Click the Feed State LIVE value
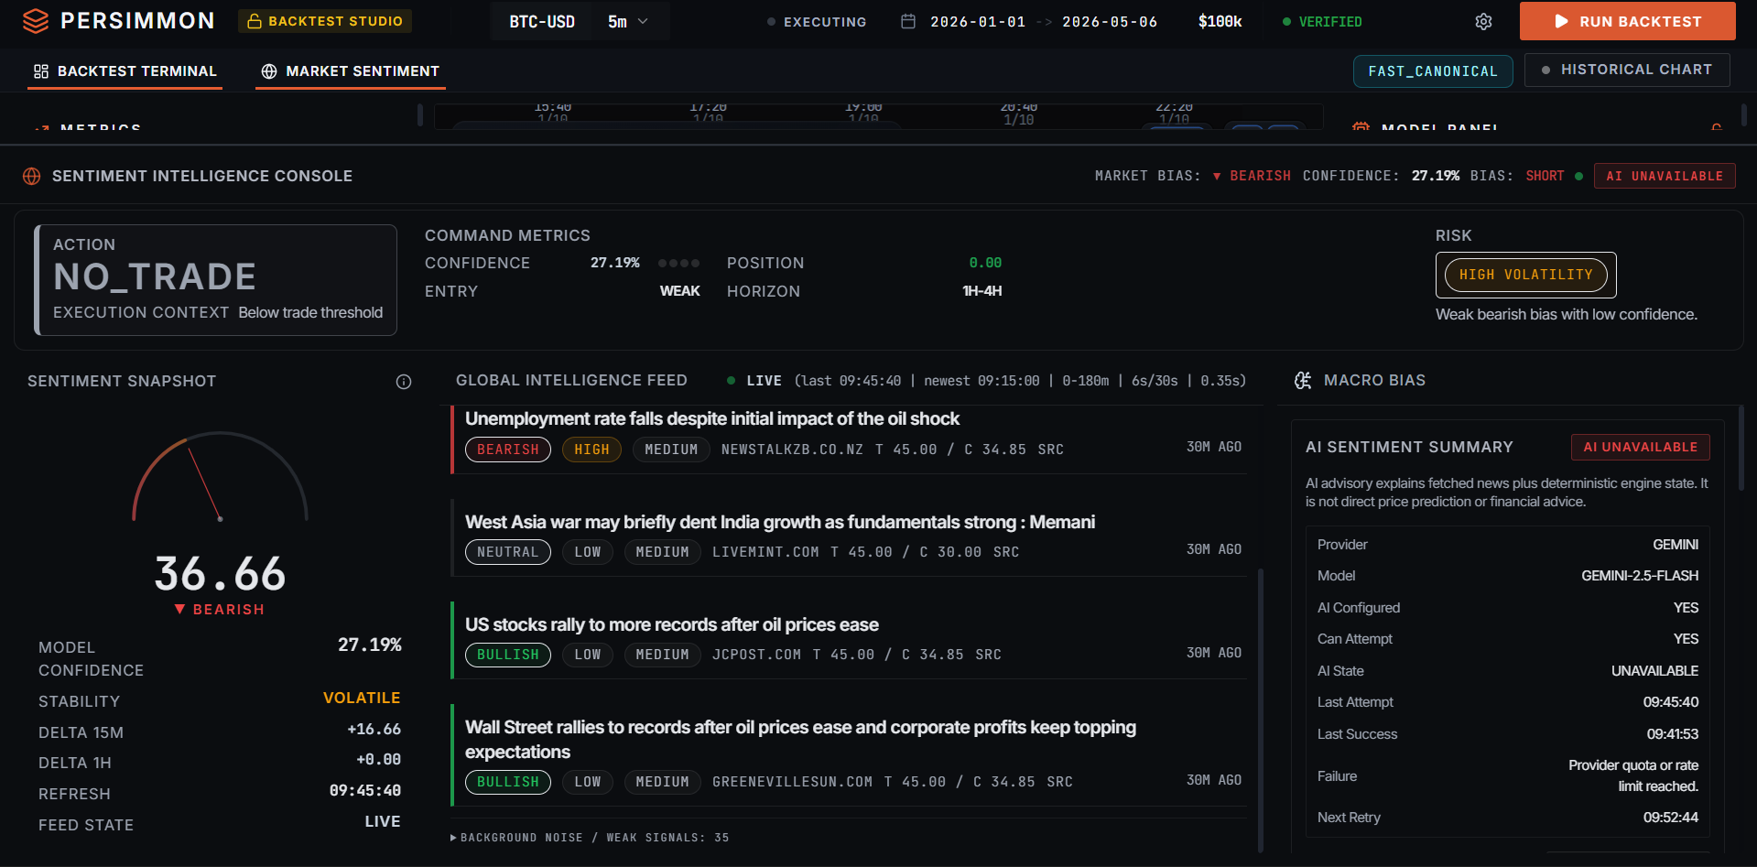The image size is (1757, 867). [x=383, y=821]
